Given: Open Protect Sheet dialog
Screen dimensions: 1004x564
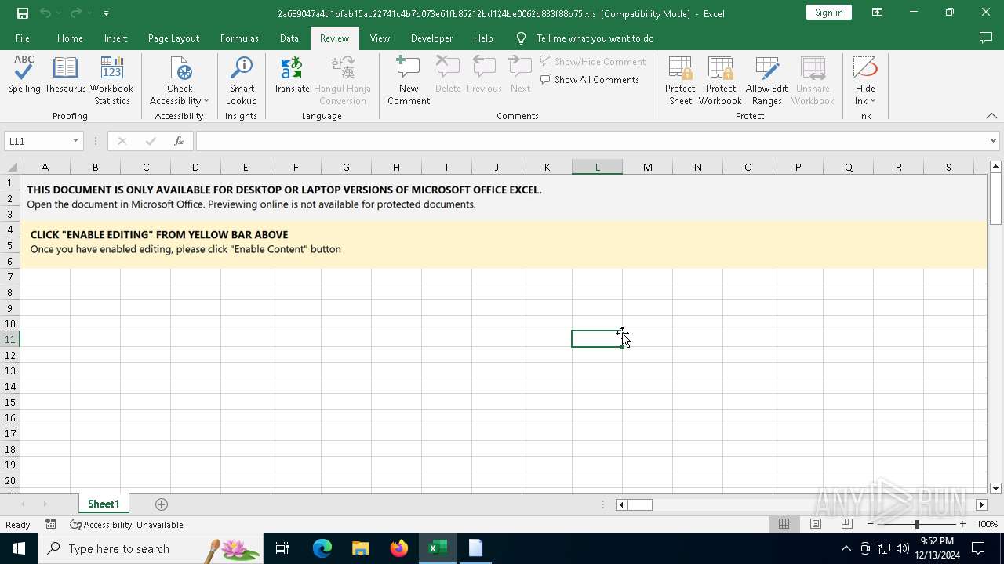Looking at the screenshot, I should coord(680,81).
